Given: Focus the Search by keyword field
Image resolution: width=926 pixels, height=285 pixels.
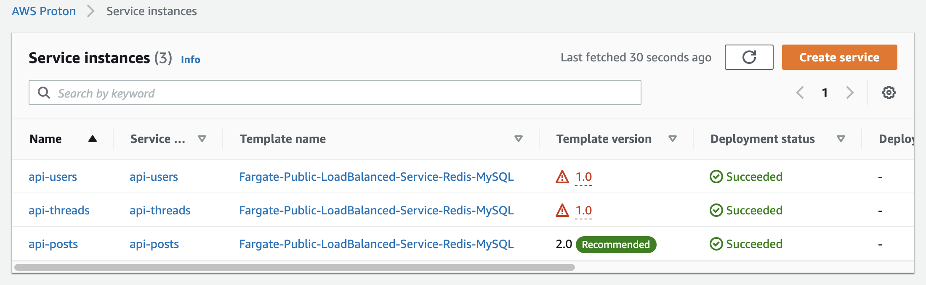Looking at the screenshot, I should point(335,92).
